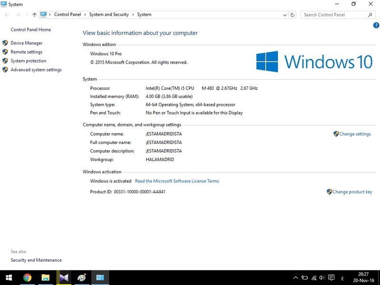
Task: Open Security and Maintenance link
Action: tap(36, 260)
